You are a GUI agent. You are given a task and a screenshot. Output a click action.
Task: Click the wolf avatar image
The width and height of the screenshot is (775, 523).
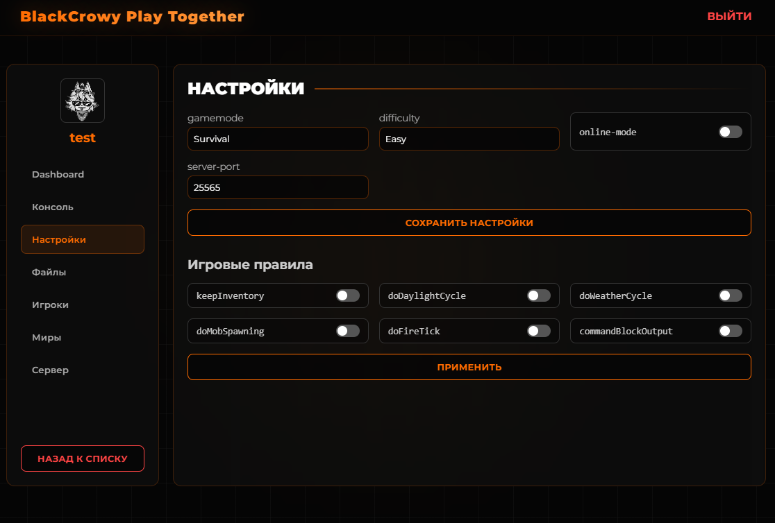point(83,101)
